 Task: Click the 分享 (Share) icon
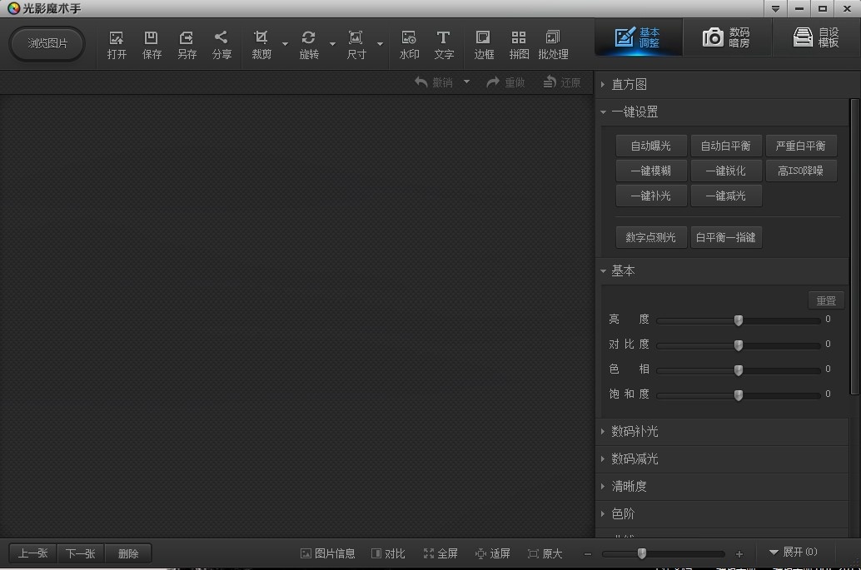(221, 44)
